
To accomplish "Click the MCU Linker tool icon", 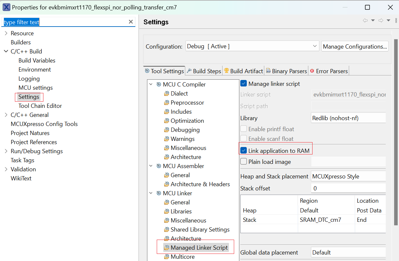I will 159,193.
